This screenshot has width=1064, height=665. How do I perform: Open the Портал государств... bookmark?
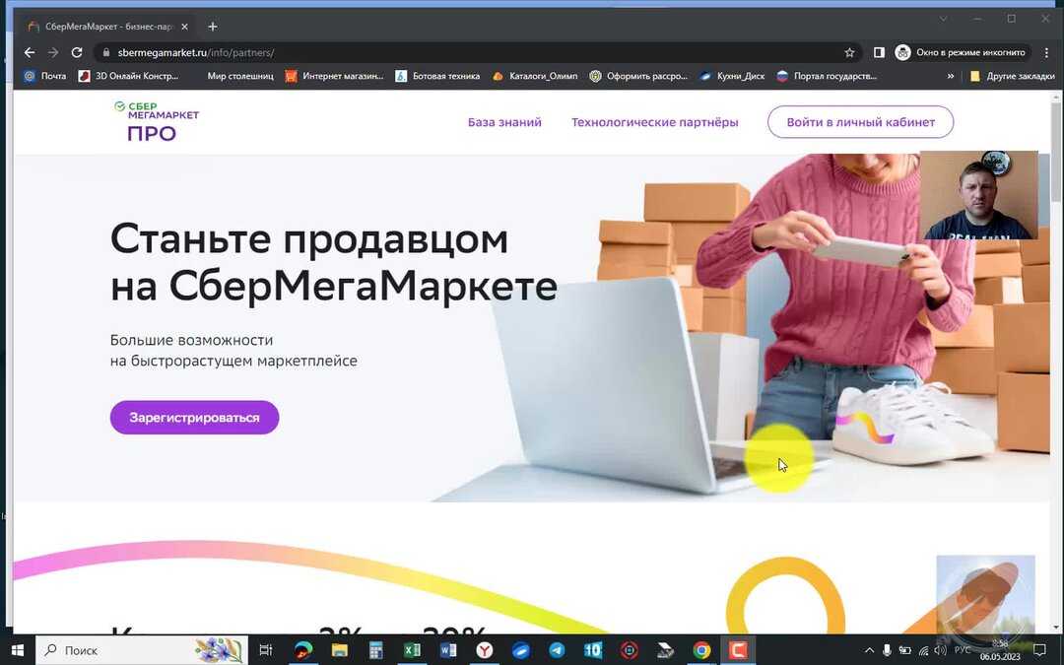click(x=827, y=76)
